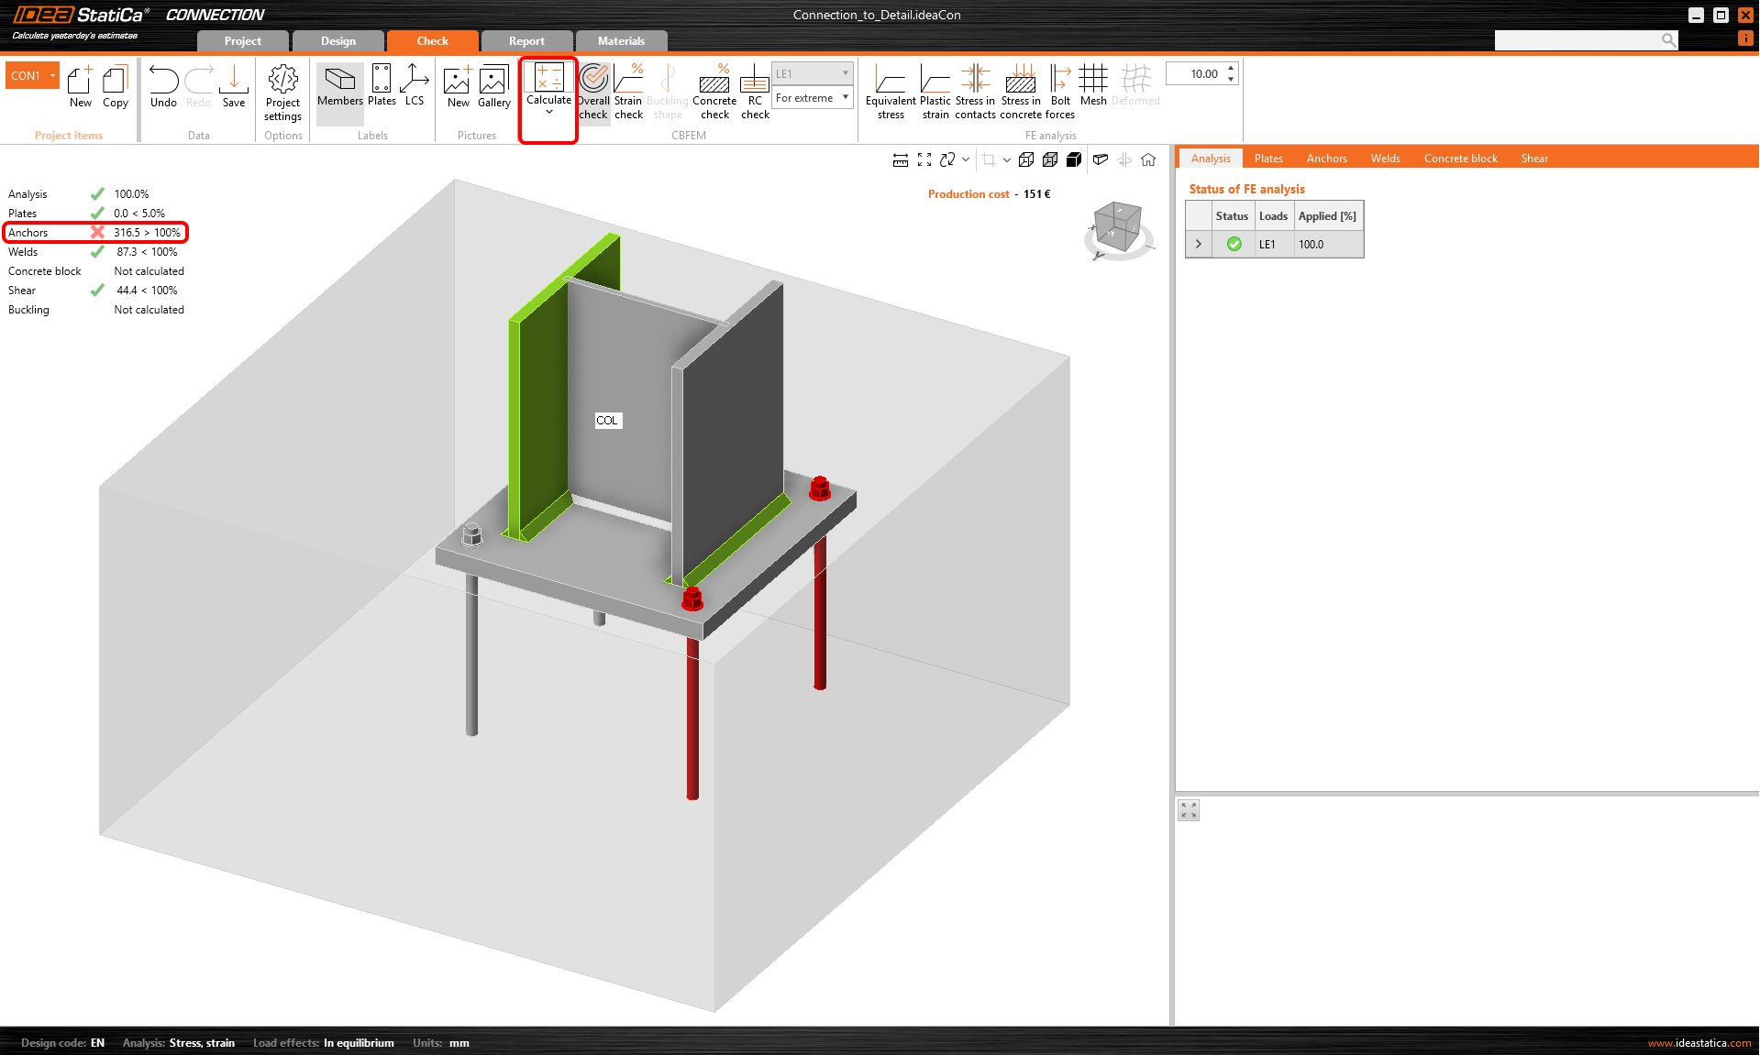The image size is (1760, 1055).
Task: Toggle Members labels on model
Action: (x=339, y=87)
